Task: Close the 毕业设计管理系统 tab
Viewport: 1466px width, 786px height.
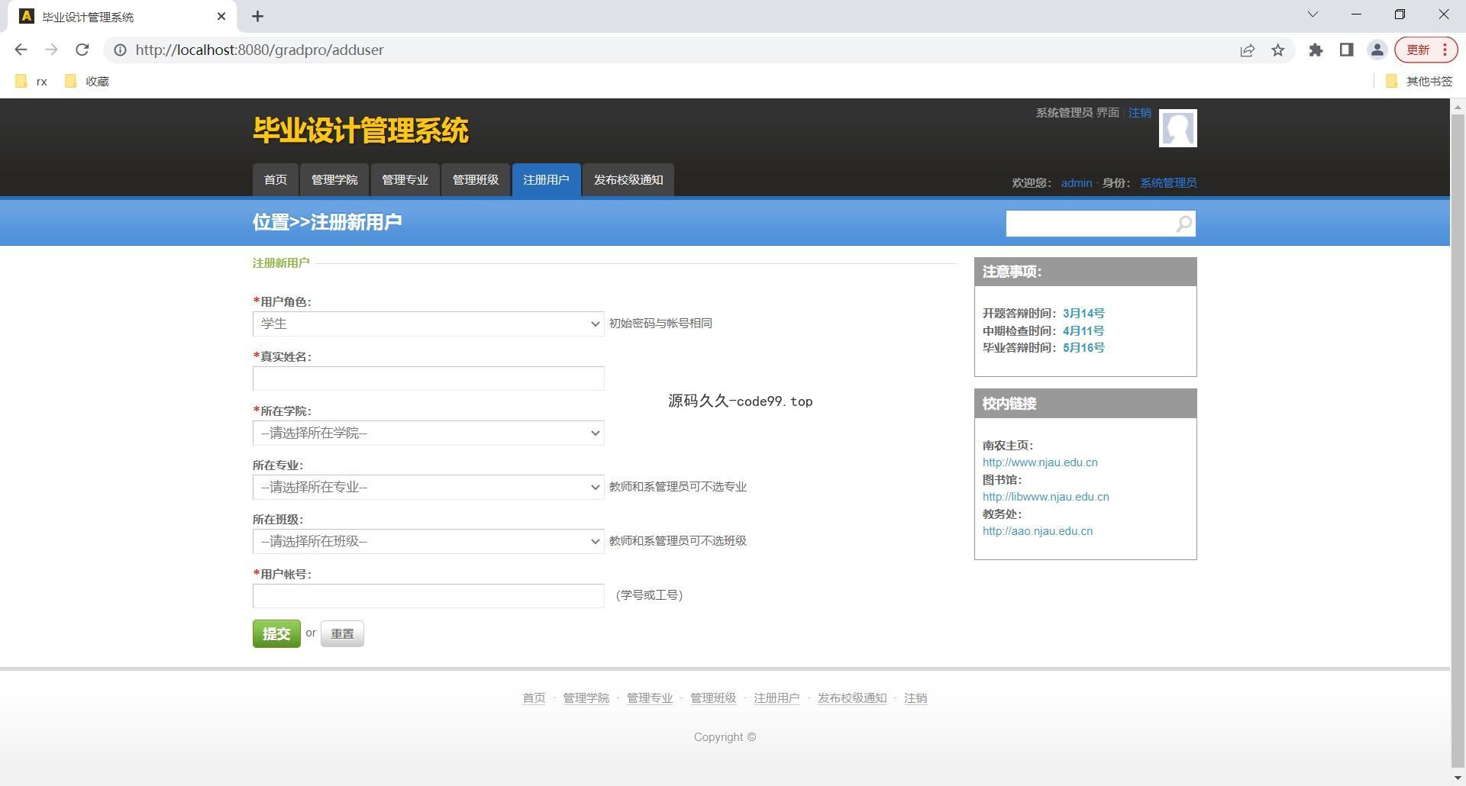Action: point(221,16)
